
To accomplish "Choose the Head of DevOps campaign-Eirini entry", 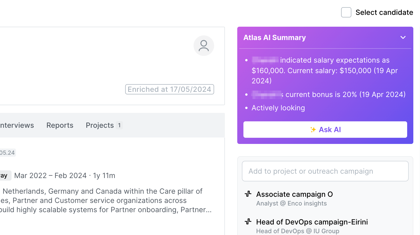I will click(312, 222).
